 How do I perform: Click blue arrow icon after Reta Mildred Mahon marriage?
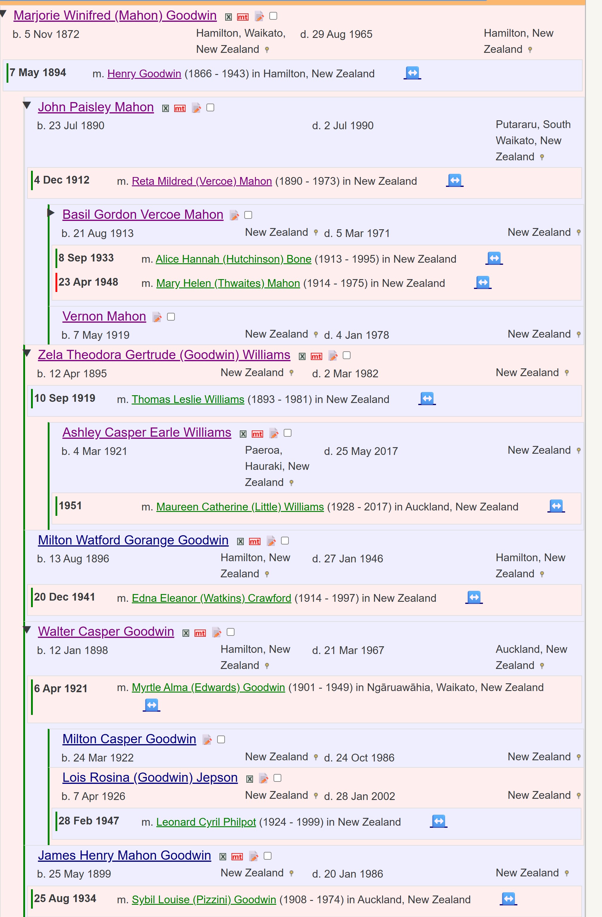tap(455, 180)
